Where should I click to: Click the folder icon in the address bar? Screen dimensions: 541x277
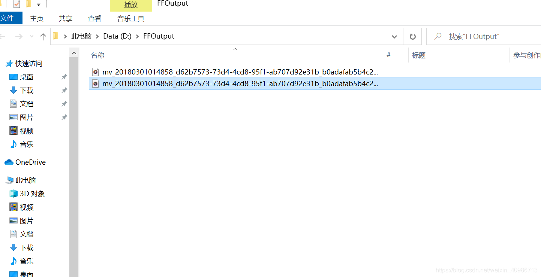click(x=56, y=36)
